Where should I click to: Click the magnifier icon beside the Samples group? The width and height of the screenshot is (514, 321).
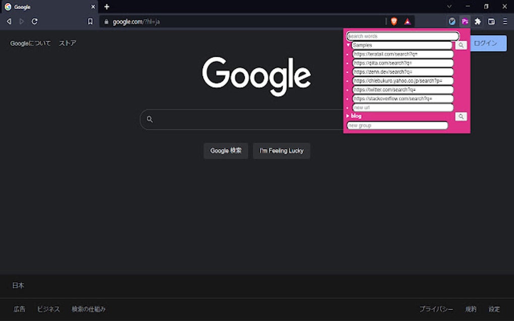461,45
